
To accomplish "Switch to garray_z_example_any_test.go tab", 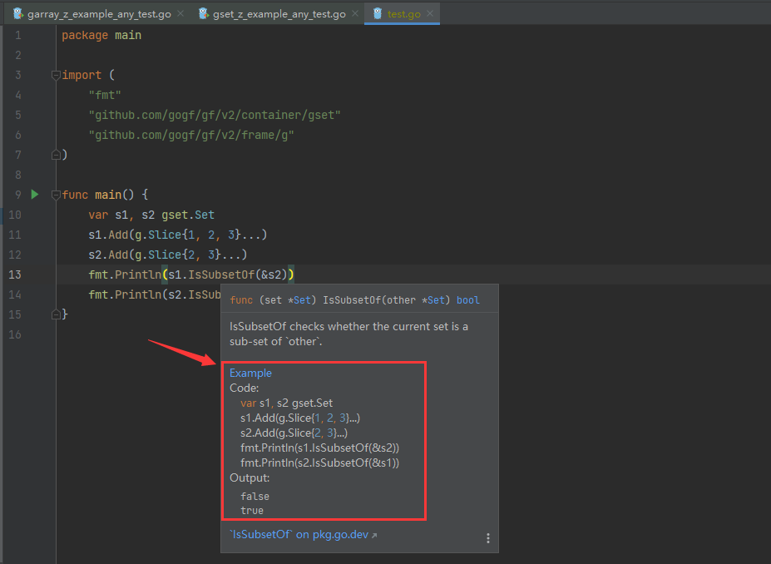I will click(x=98, y=14).
